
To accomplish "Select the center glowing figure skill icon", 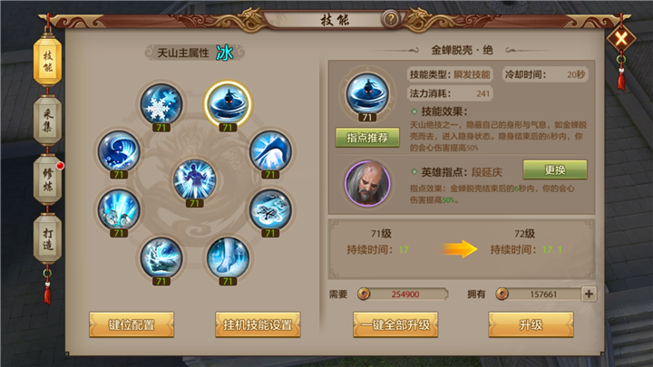I will (194, 179).
